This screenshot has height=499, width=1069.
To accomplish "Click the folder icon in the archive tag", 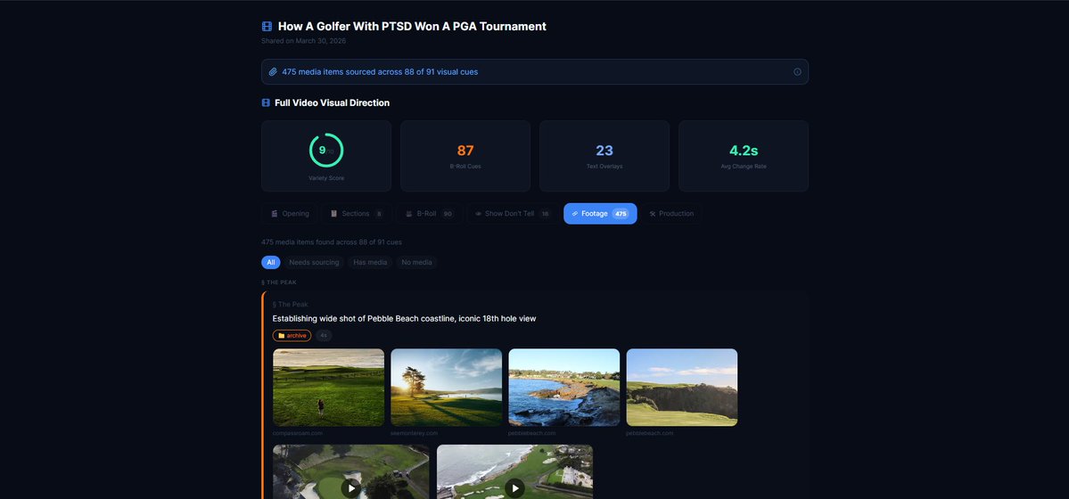I will (x=281, y=335).
